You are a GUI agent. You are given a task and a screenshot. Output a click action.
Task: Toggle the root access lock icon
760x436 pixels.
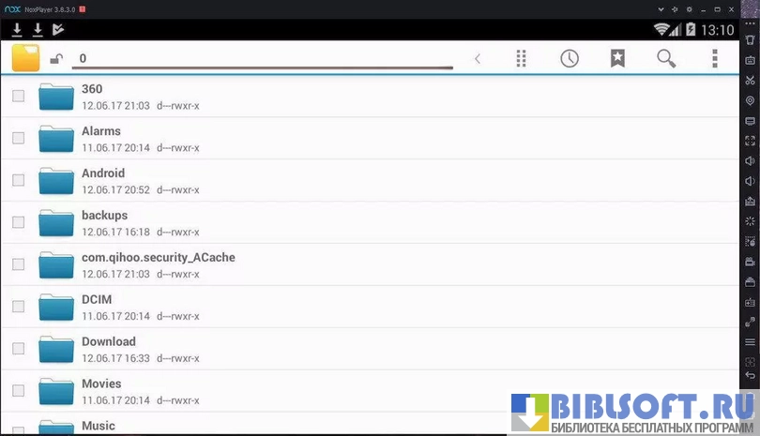56,60
